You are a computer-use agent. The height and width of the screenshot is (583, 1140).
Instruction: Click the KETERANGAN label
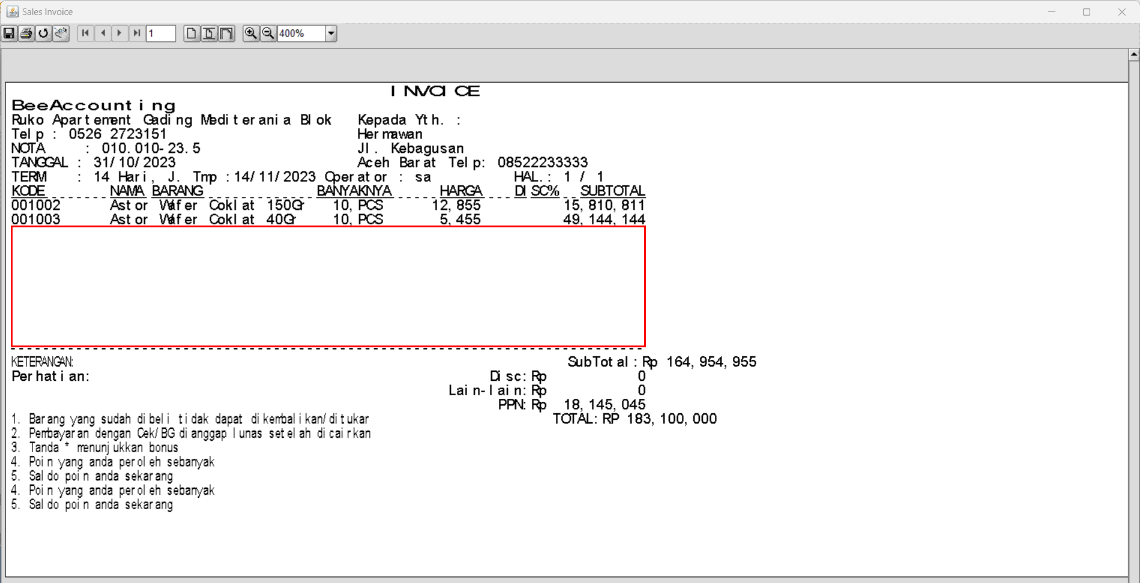pos(43,362)
